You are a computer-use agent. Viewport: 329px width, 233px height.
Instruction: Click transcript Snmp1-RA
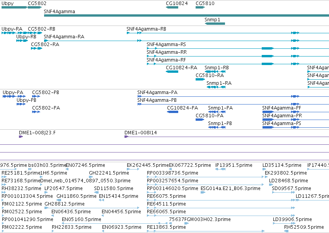tap(219, 83)
